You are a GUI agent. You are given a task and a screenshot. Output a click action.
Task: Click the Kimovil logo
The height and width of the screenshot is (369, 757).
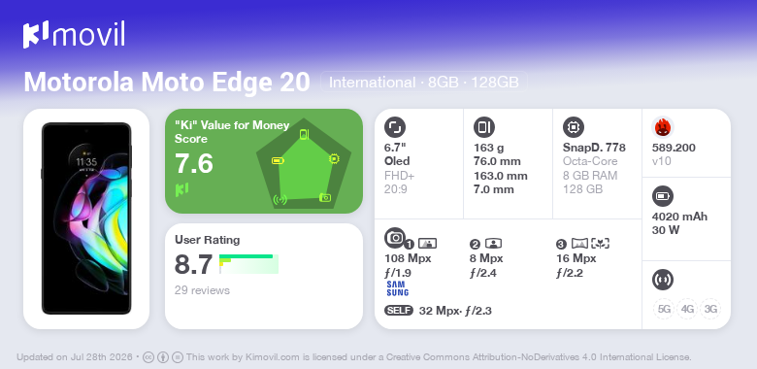tap(74, 35)
